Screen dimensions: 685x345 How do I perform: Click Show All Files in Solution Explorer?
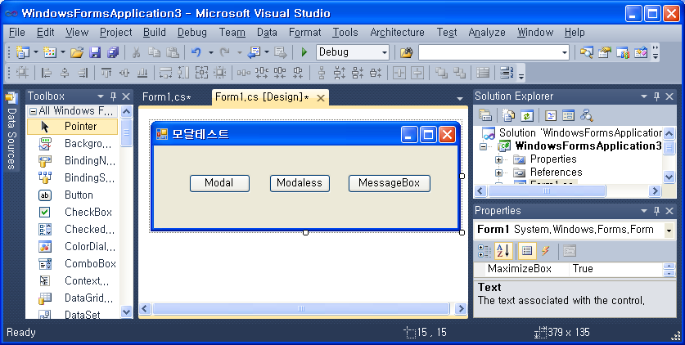[x=509, y=115]
